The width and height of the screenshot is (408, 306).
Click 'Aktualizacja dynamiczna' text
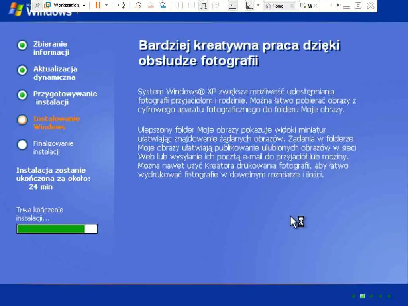click(55, 73)
